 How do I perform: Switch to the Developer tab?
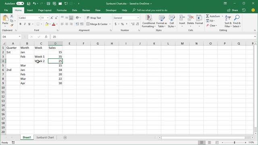pos(111,10)
